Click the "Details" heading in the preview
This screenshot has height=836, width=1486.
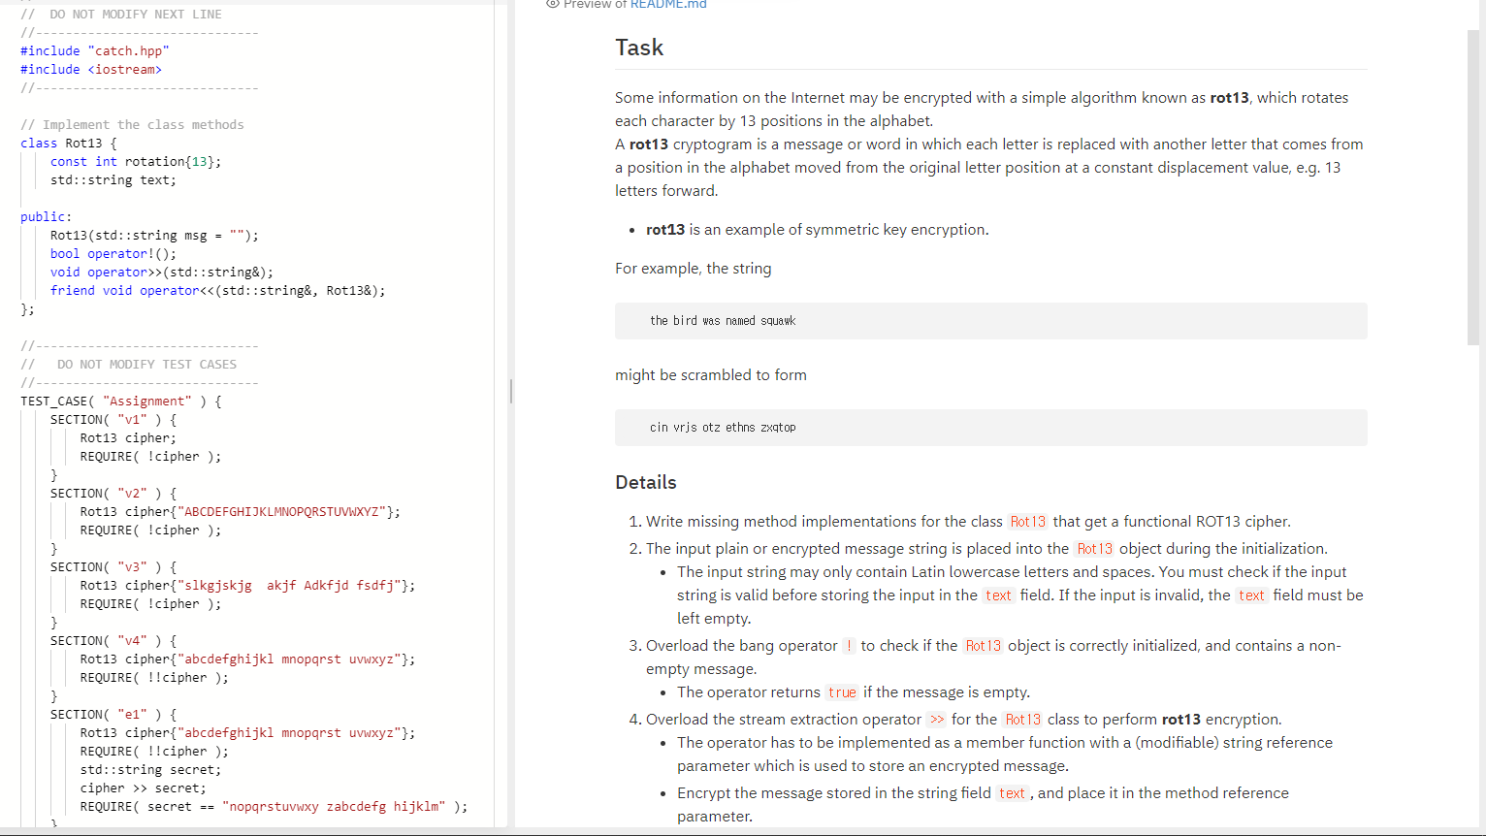(646, 482)
